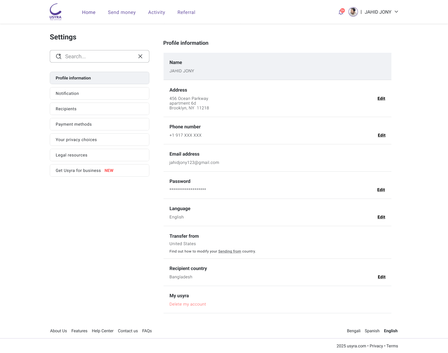Edit the Password

click(x=381, y=190)
